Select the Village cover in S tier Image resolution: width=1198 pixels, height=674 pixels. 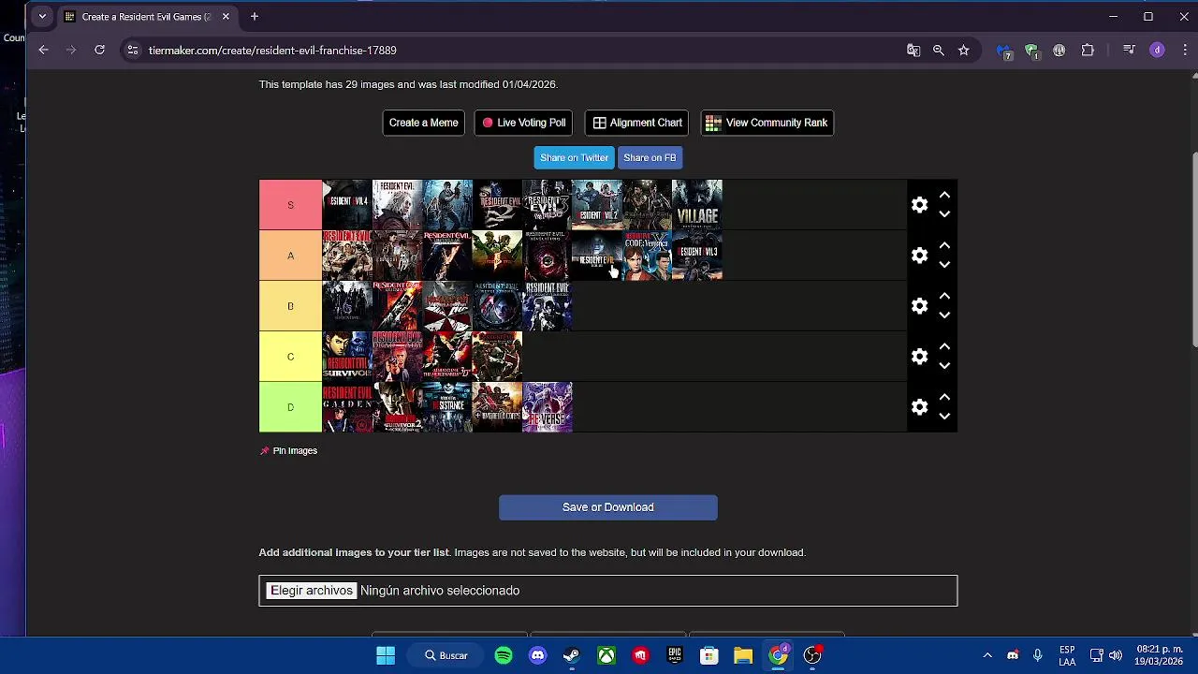[x=697, y=205]
